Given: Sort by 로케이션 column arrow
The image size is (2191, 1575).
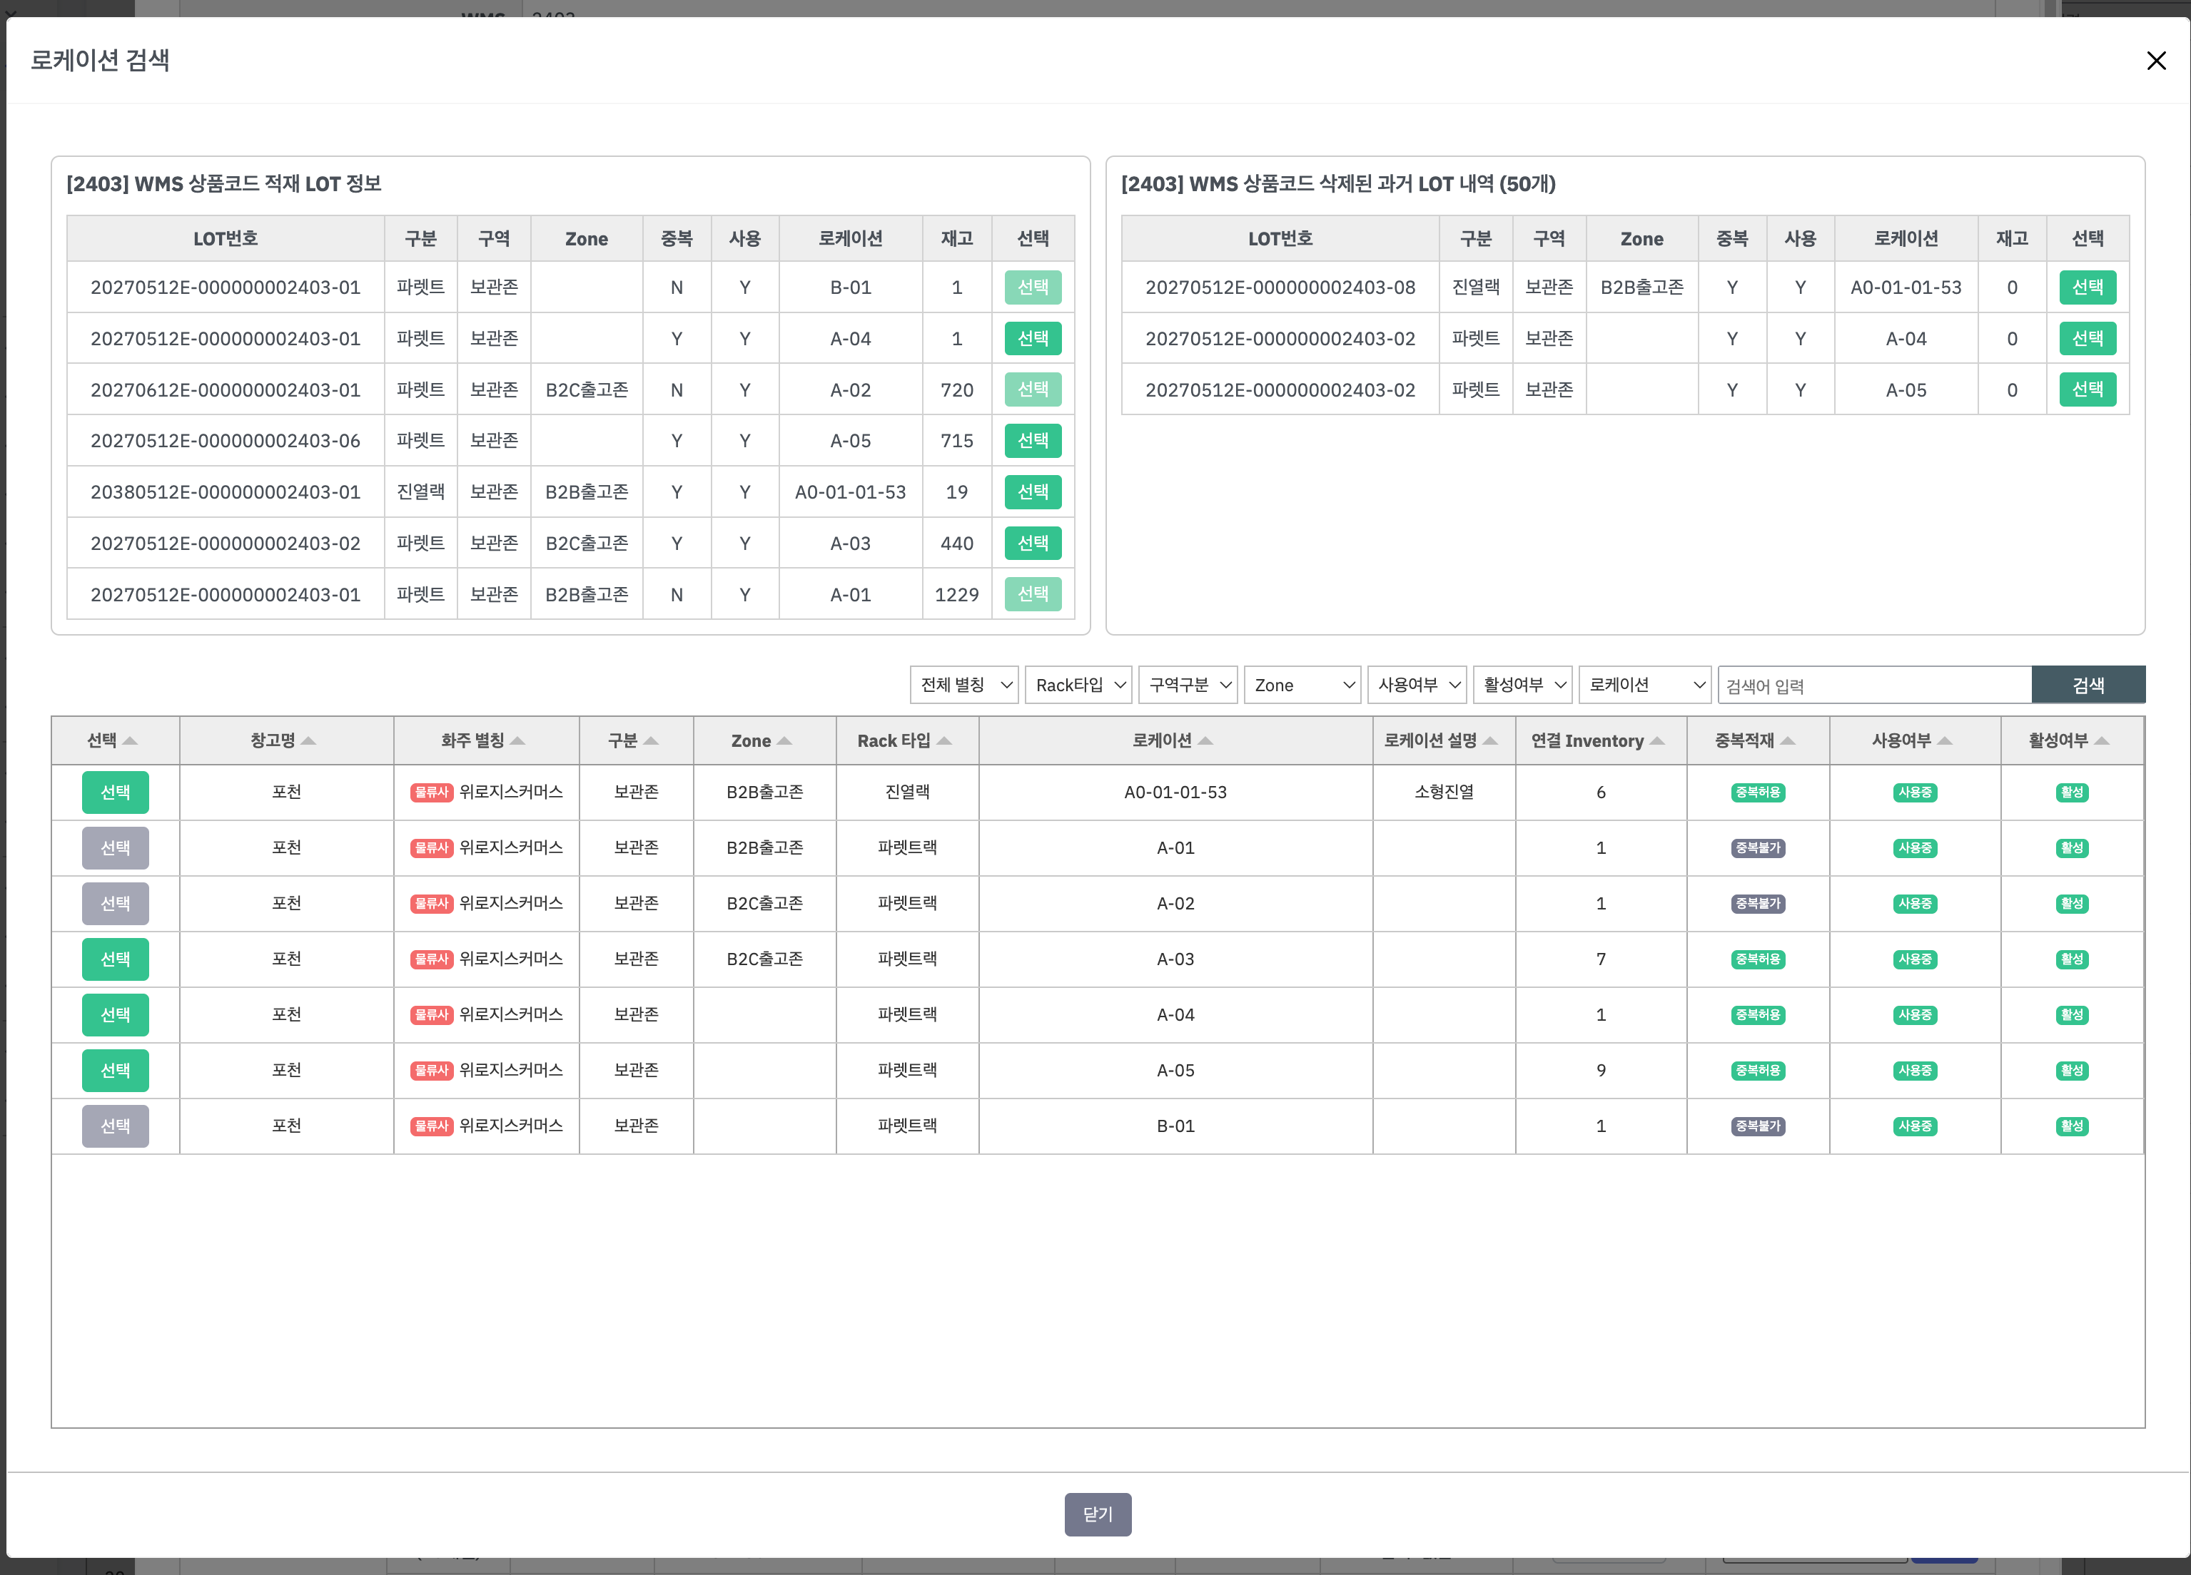Looking at the screenshot, I should point(1205,740).
